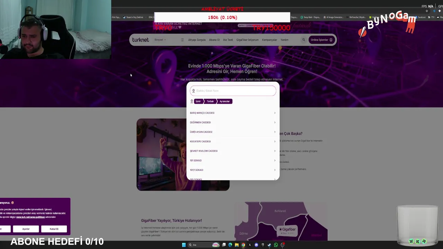Open the Steam'e Hoş Geldiniz bookmark
The height and width of the screenshot is (249, 443).
(133, 17)
